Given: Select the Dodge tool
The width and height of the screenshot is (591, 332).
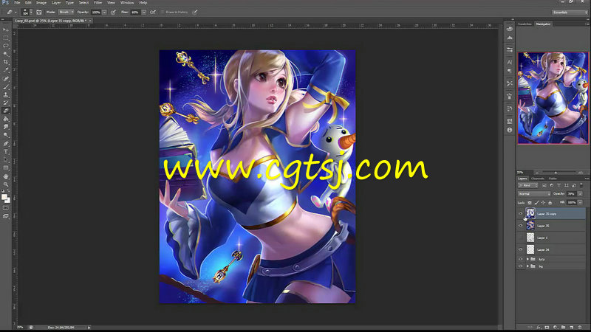Looking at the screenshot, I should click(6, 135).
